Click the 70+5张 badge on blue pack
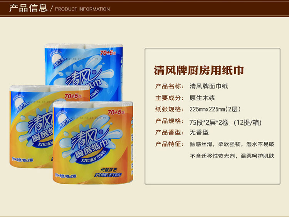289x217 pixels. (x=108, y=53)
